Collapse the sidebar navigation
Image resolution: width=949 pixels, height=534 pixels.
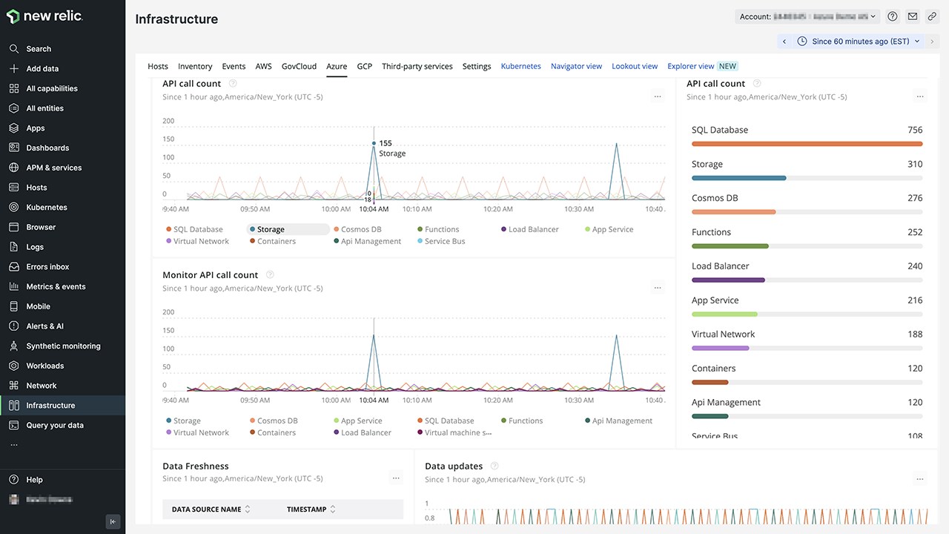113,521
